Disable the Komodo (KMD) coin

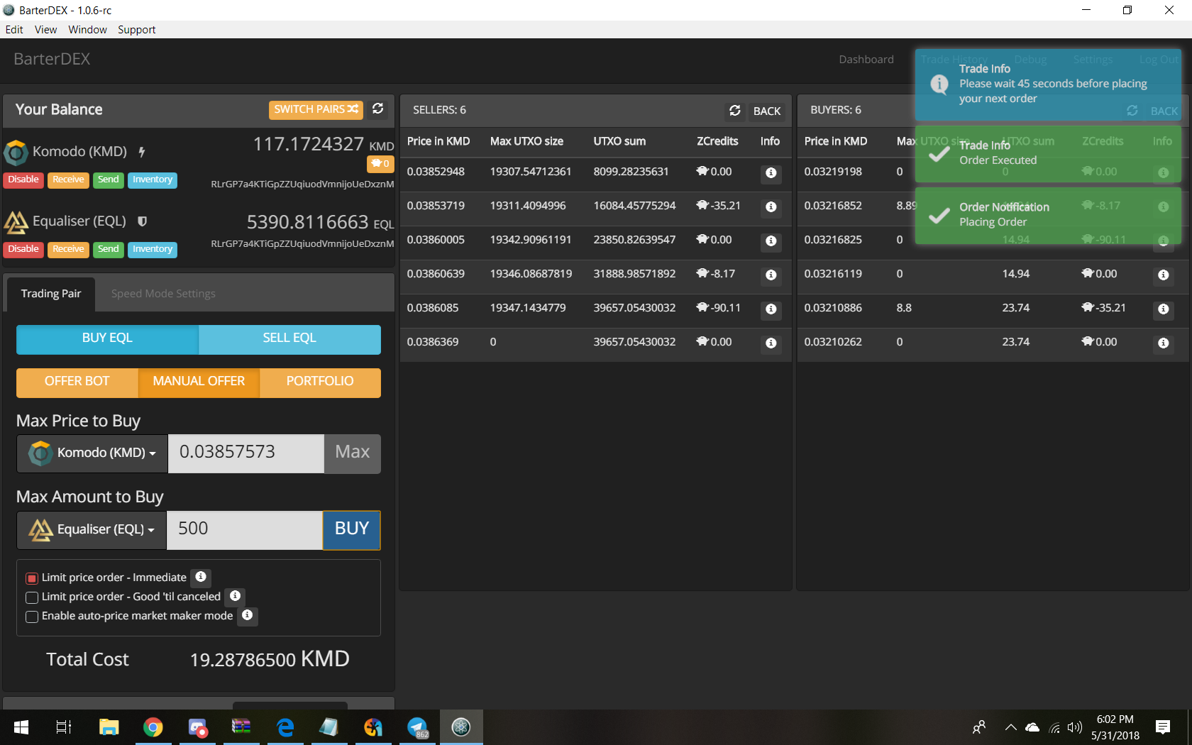click(x=23, y=180)
